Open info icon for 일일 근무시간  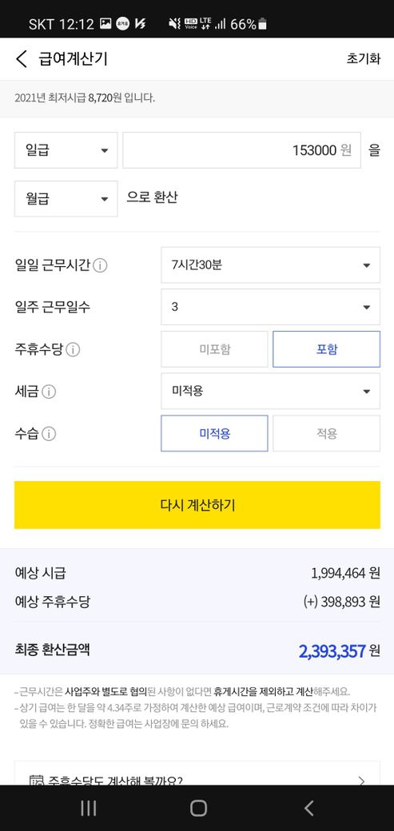click(100, 265)
